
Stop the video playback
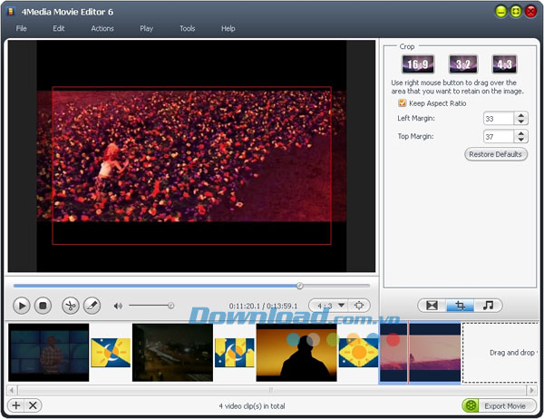[x=43, y=306]
